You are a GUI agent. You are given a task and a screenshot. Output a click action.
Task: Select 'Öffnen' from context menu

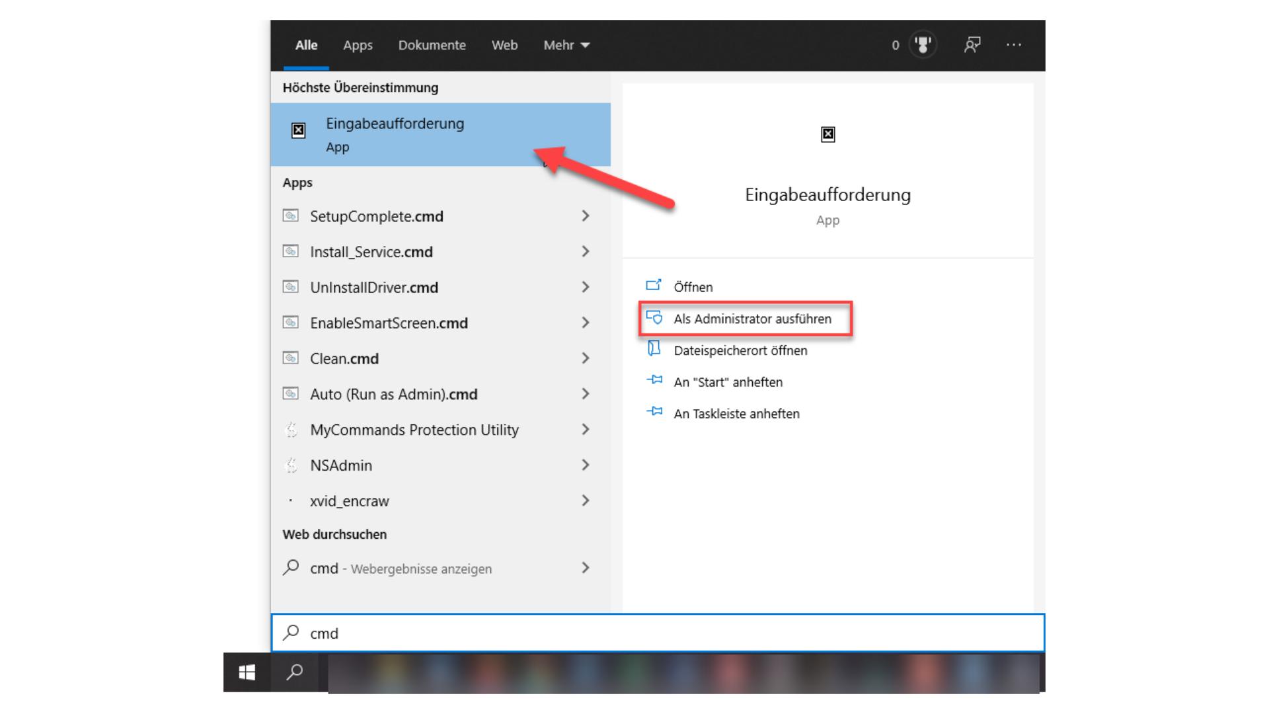point(691,286)
